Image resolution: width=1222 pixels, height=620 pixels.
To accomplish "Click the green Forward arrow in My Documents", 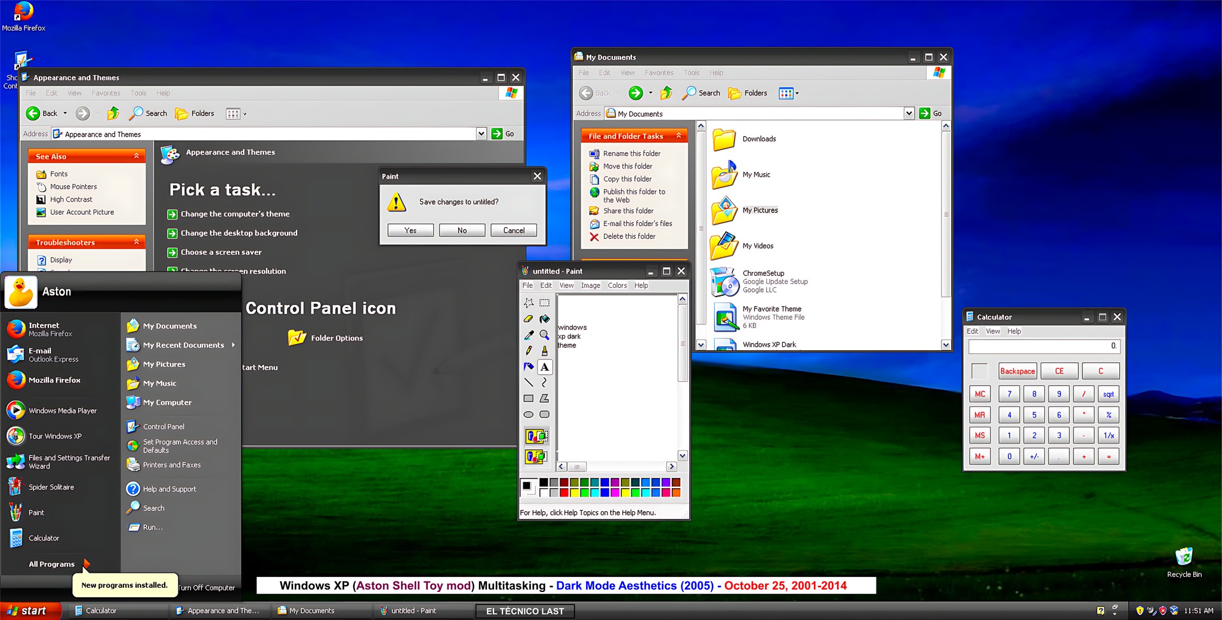I will pos(635,92).
